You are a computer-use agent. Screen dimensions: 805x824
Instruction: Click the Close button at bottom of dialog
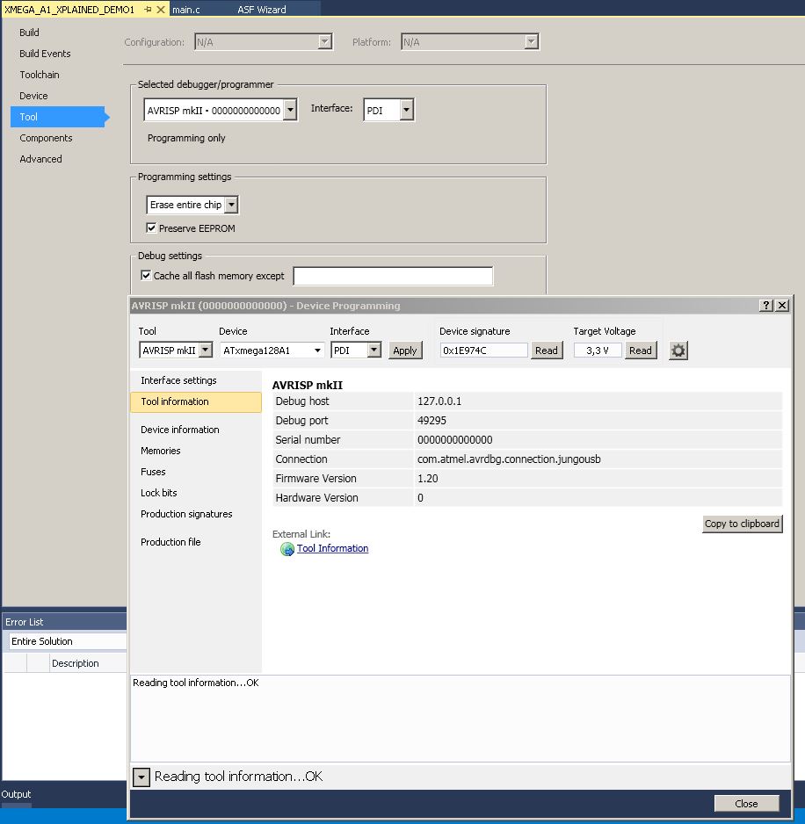(746, 804)
